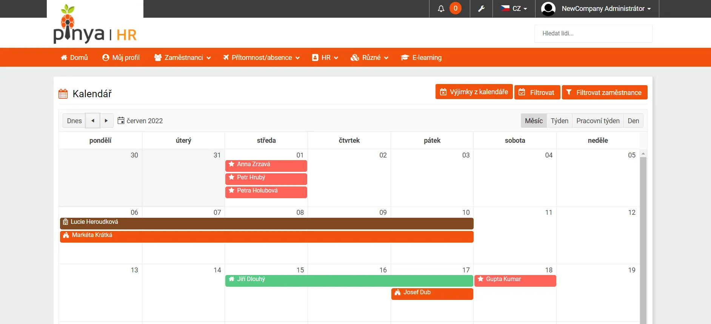Open Josef Dub event
711x324 pixels.
pos(432,294)
